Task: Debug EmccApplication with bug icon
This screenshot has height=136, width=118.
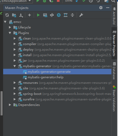Action: coord(45,1)
